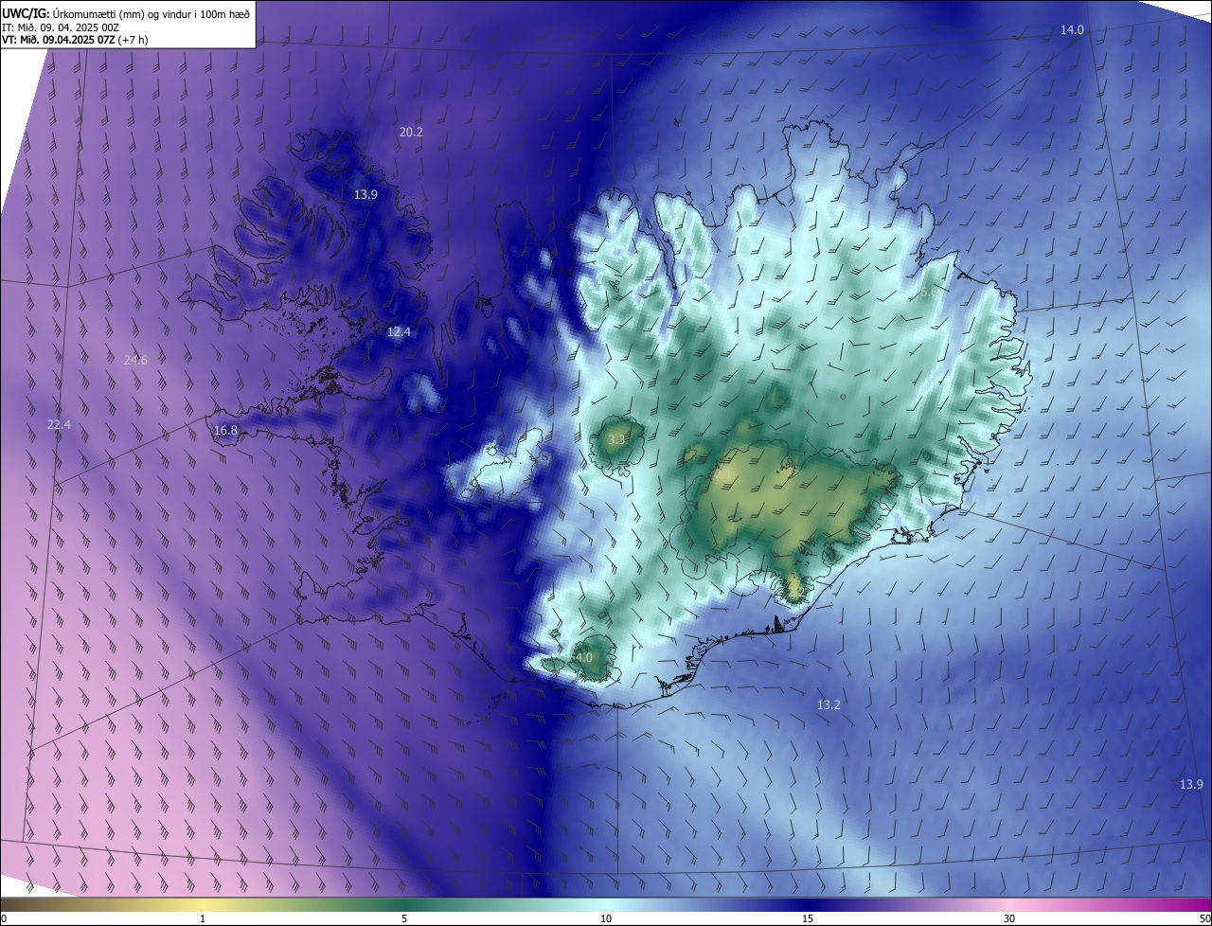Click the title line 'UWC/IG: Úrkomumætti (mm) og vindur í 100m hæð'

click(125, 13)
